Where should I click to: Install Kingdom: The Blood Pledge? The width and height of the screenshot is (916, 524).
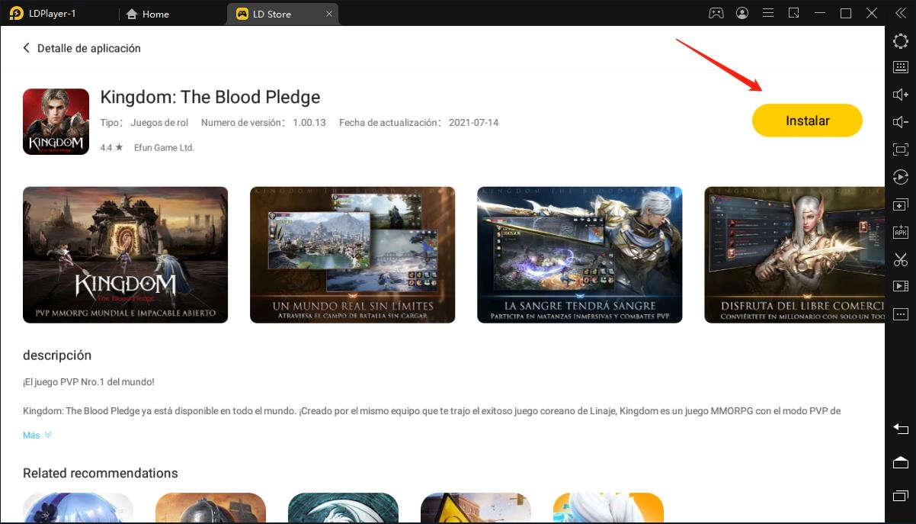[807, 121]
